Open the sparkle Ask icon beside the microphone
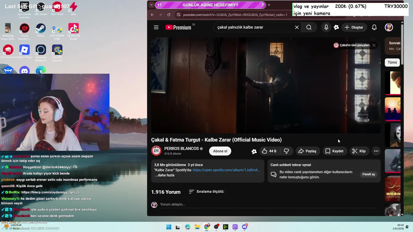This screenshot has width=413, height=232. click(x=336, y=27)
